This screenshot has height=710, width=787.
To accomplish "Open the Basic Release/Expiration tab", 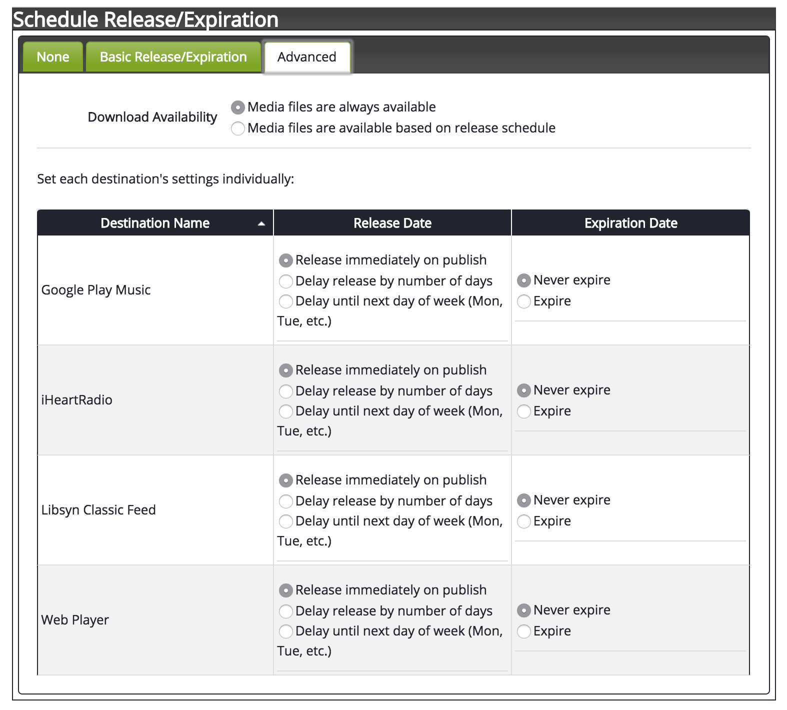I will 173,57.
